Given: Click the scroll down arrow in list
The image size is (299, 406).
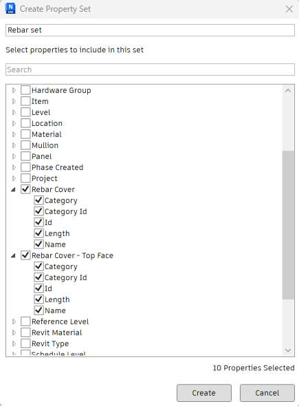Looking at the screenshot, I should [288, 350].
